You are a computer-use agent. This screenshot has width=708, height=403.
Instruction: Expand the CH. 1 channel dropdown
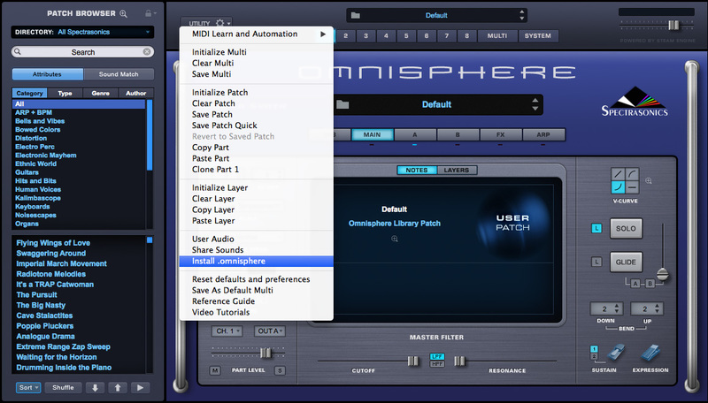tap(227, 331)
